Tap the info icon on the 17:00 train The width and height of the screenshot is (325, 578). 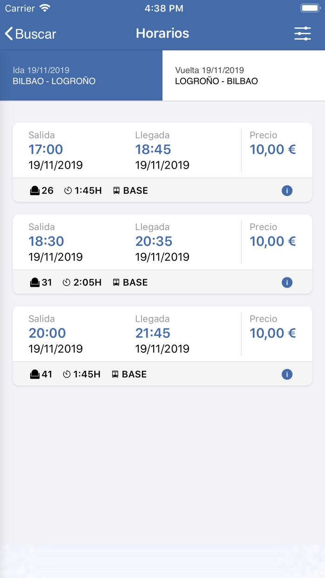coord(287,190)
